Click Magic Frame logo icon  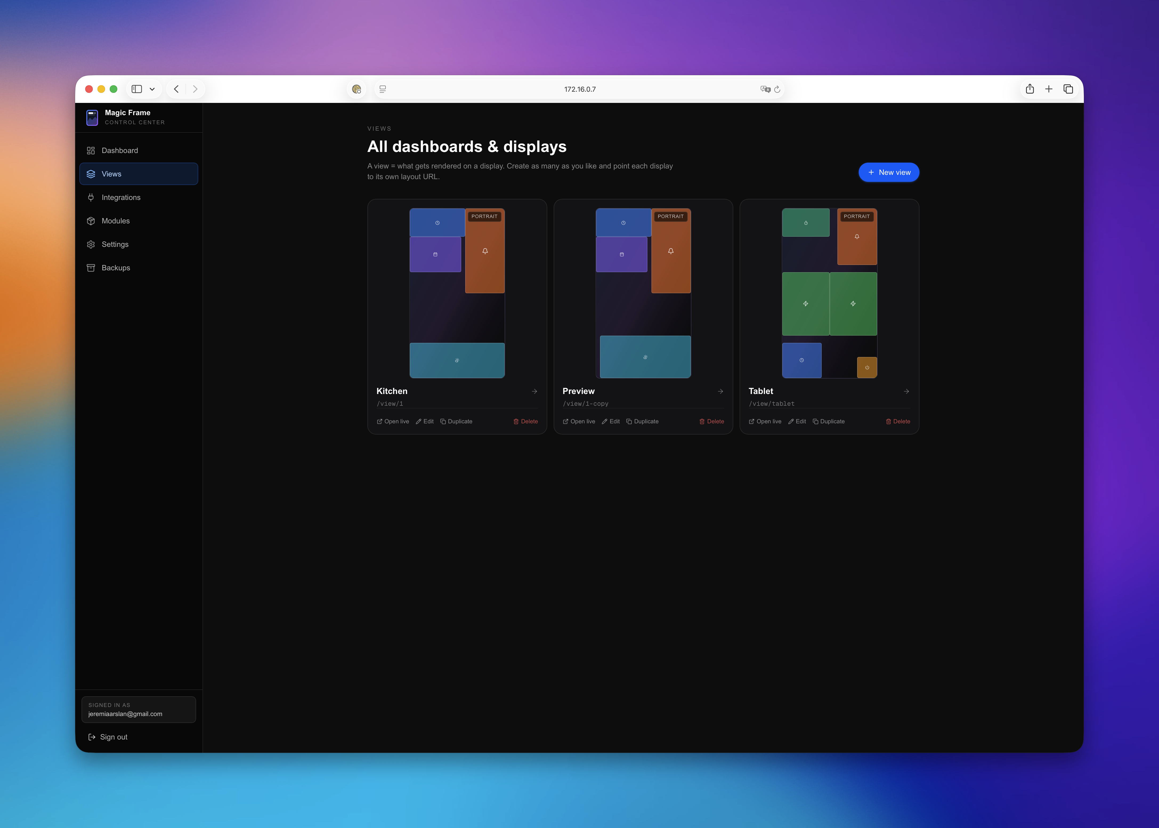pyautogui.click(x=92, y=117)
